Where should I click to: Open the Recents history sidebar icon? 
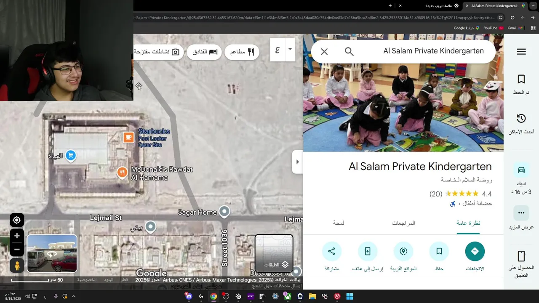coord(521,119)
